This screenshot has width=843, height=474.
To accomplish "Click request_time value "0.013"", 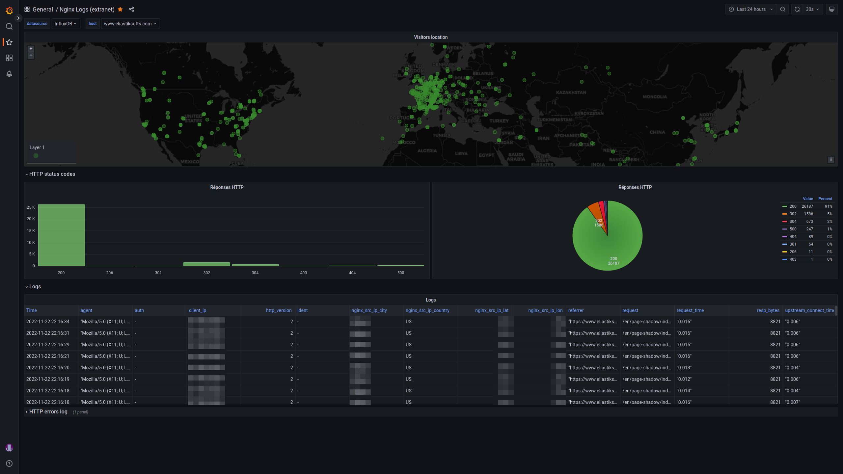I will click(x=684, y=368).
